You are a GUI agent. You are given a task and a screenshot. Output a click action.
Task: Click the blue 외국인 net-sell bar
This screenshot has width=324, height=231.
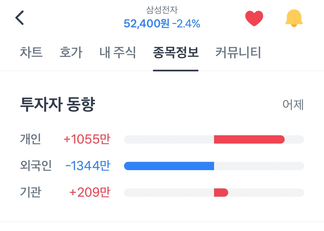point(169,166)
